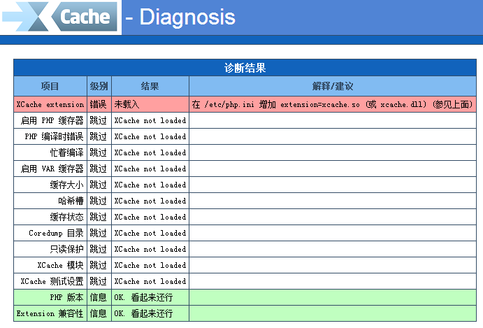Click the '缓存状态' row label

click(x=66, y=217)
